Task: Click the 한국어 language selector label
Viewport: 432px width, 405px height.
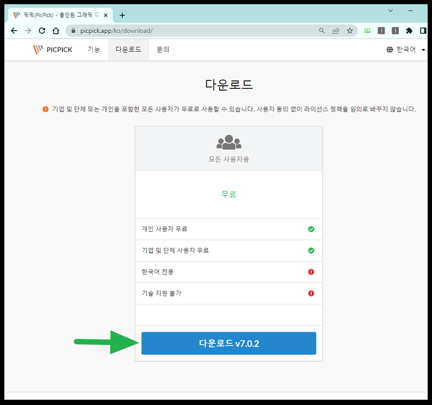Action: 406,50
